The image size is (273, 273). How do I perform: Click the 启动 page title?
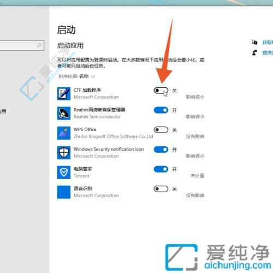click(x=67, y=30)
